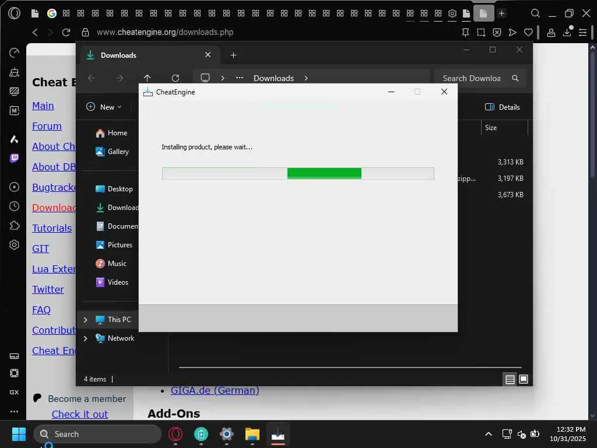Screen dimensions: 597x448
Task: Select Desktop in File Explorer navigation
Action: [x=114, y=189]
